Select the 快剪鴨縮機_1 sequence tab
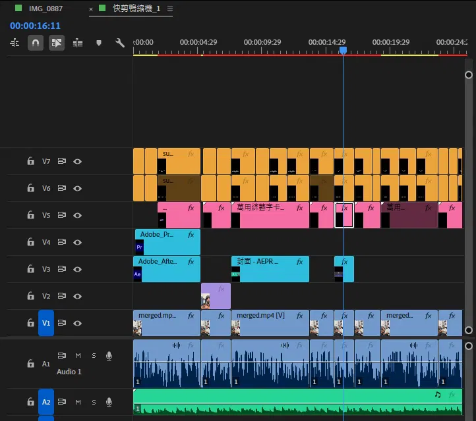Image resolution: width=476 pixels, height=421 pixels. pyautogui.click(x=136, y=9)
